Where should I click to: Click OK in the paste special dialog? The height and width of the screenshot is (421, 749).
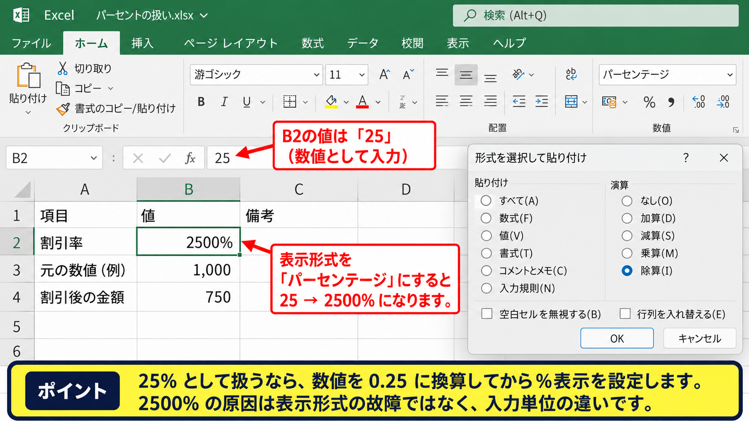[x=617, y=338]
